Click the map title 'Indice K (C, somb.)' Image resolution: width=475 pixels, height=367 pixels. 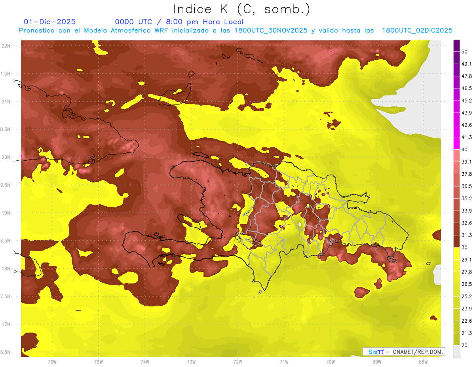click(x=241, y=10)
